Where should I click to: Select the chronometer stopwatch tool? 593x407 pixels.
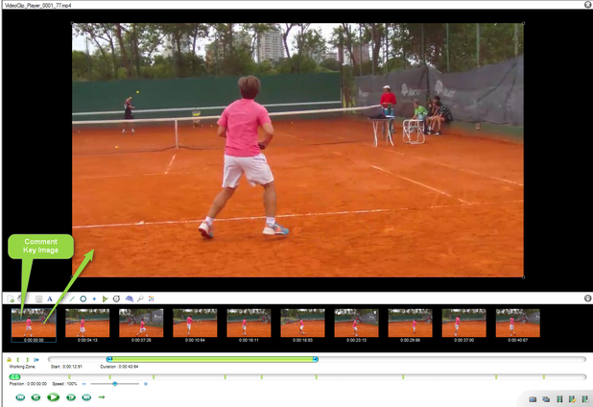pos(116,299)
